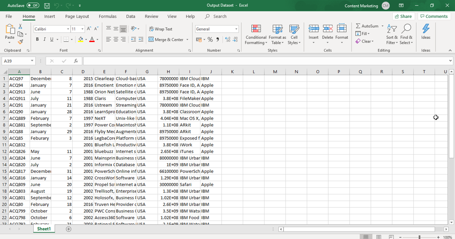
Task: Select the Sheet1 tab
Action: 44,229
